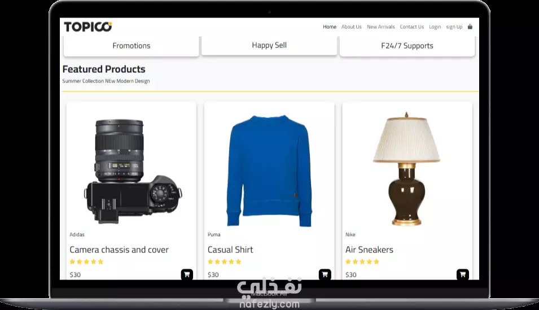Select the Fromotions feature card
This screenshot has width=539, height=310.
[x=132, y=46]
